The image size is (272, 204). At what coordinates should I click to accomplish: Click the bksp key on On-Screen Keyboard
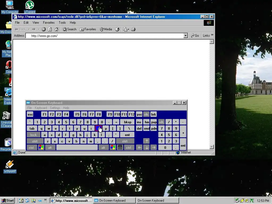pos(127,122)
